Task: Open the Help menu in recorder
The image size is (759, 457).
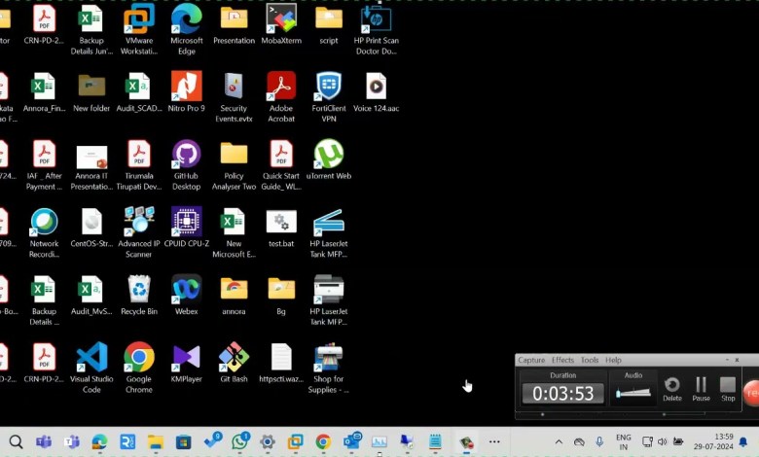Action: click(x=613, y=360)
